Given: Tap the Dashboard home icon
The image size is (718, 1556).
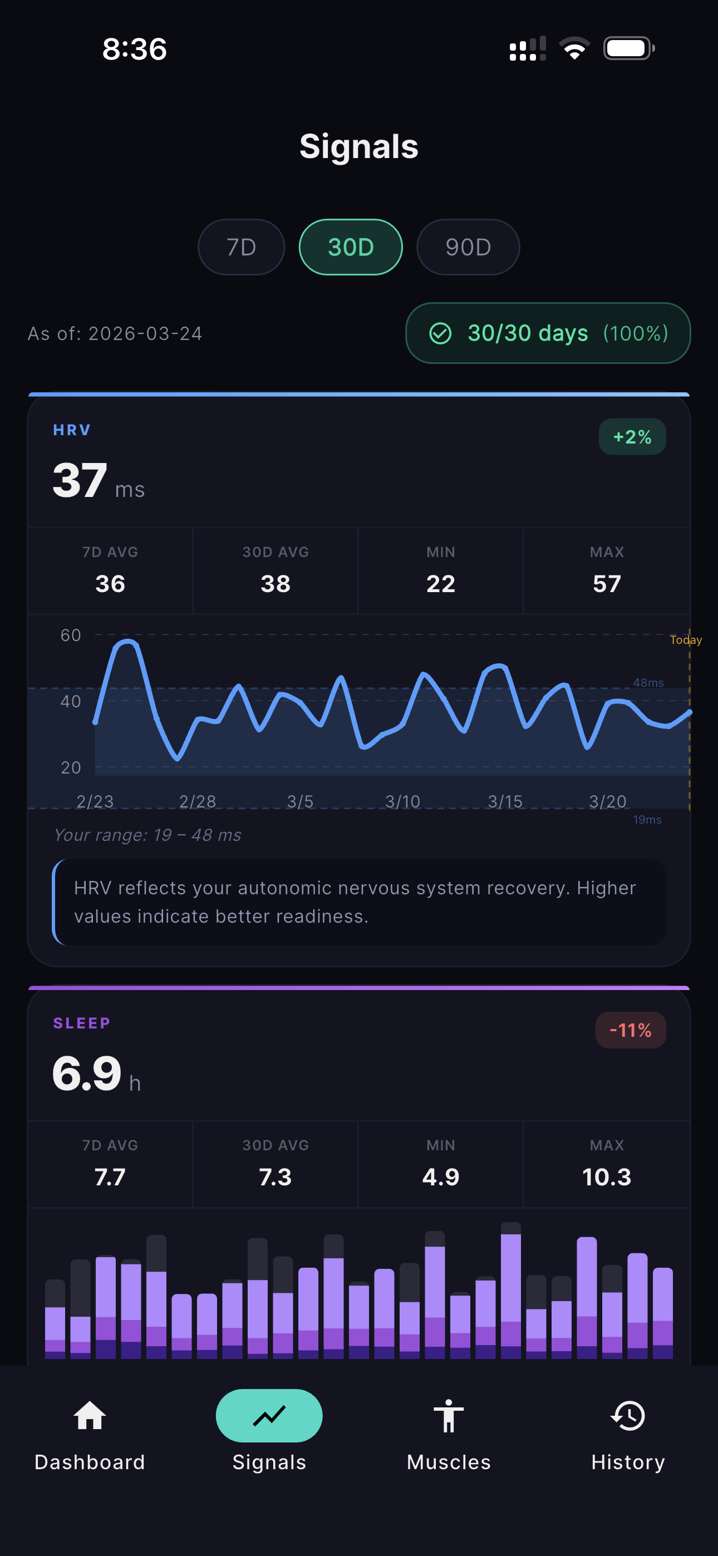Looking at the screenshot, I should click(90, 1415).
